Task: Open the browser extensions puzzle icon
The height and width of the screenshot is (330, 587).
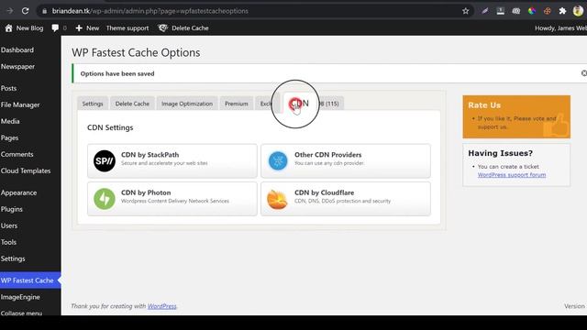Action: 562,11
